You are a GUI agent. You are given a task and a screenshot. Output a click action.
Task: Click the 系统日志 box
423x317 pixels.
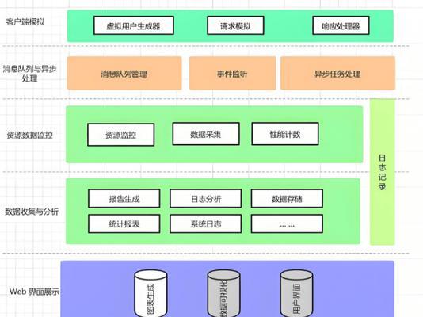point(206,223)
